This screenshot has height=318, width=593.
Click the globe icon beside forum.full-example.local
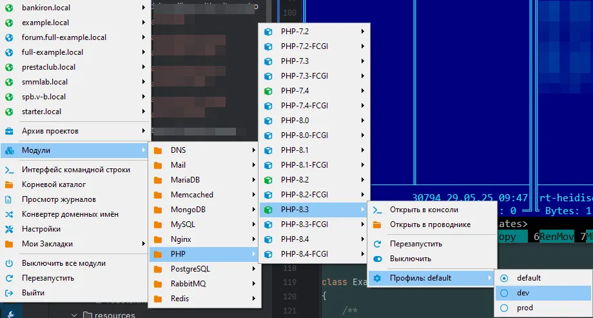9,37
